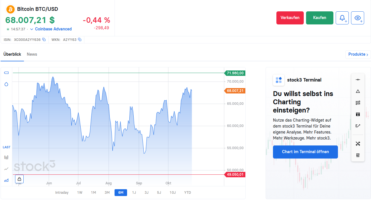The width and height of the screenshot is (371, 200).
Task: Select the 1J time range
Action: tap(134, 193)
